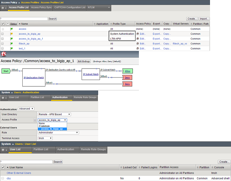
Task: Click green status flag for access profile
Action: [11, 29]
